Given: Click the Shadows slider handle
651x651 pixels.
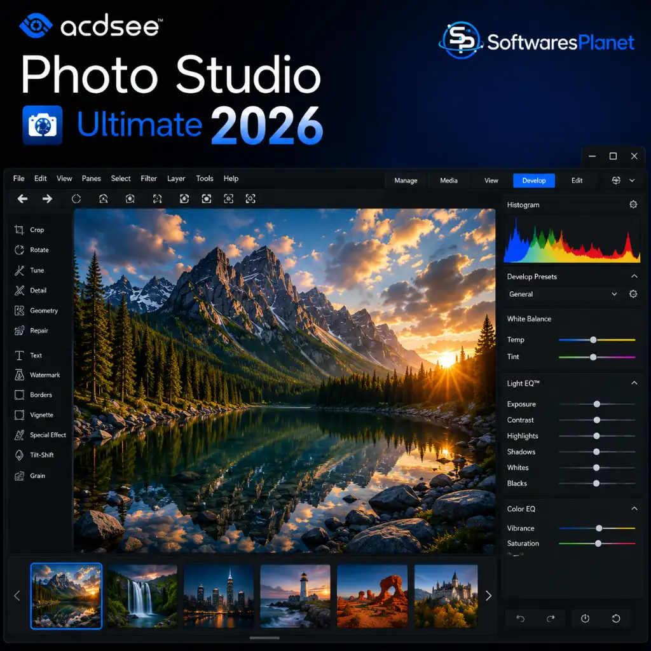Looking at the screenshot, I should click(596, 452).
